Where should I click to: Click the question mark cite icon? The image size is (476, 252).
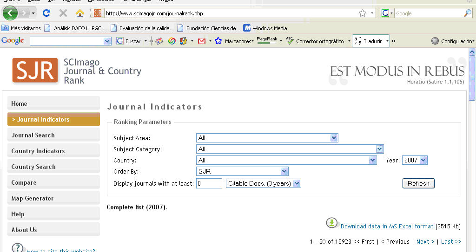pos(17,247)
